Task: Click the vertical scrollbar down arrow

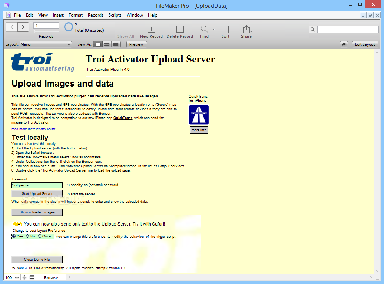Action: tap(377, 271)
